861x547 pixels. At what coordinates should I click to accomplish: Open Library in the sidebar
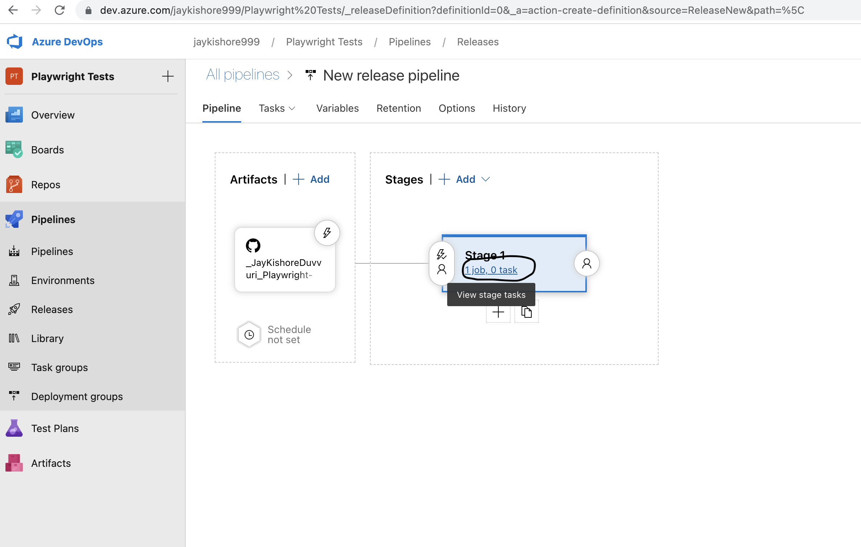pos(92,338)
